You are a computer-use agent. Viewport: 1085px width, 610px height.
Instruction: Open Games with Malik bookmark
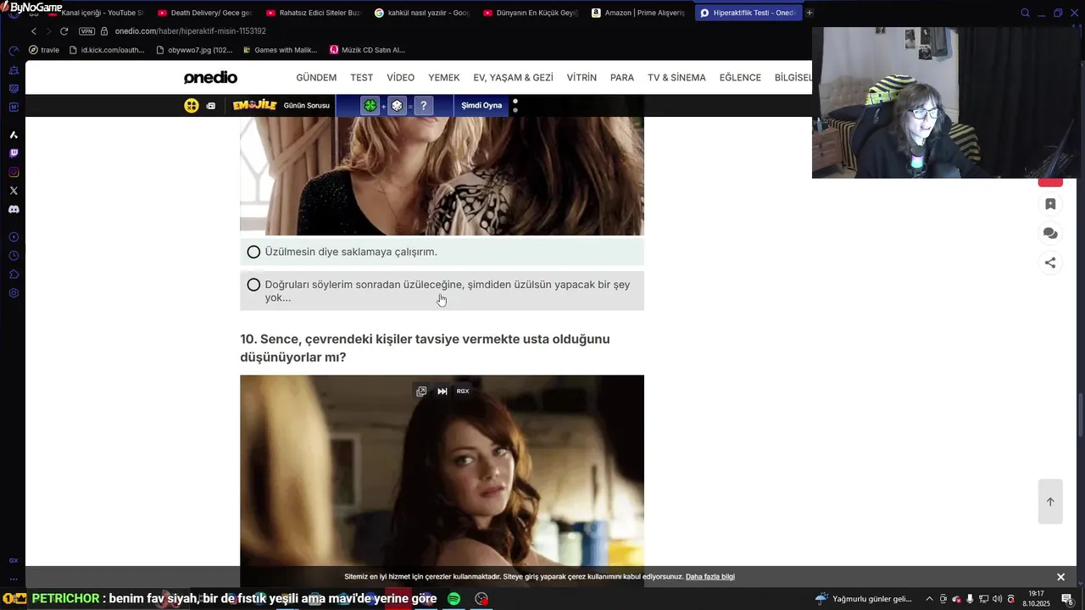[x=280, y=50]
